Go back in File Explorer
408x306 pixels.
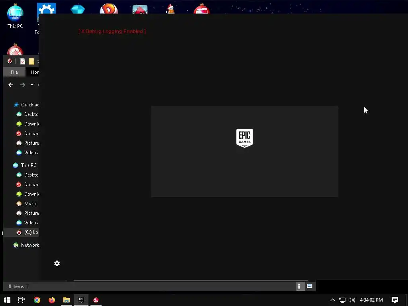[11, 85]
